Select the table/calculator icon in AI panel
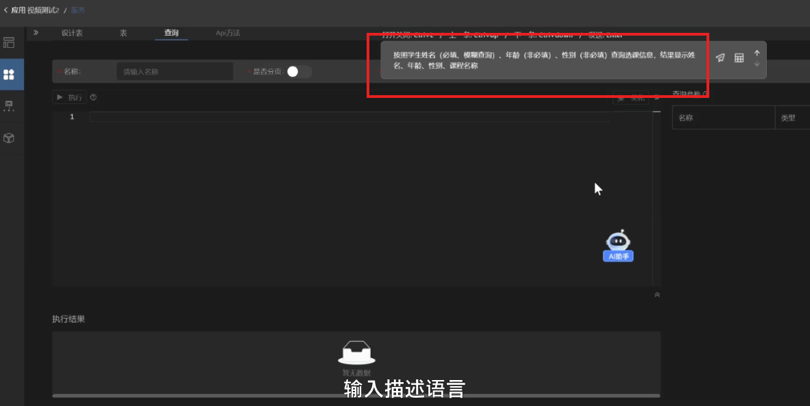The height and width of the screenshot is (406, 810). [x=739, y=58]
